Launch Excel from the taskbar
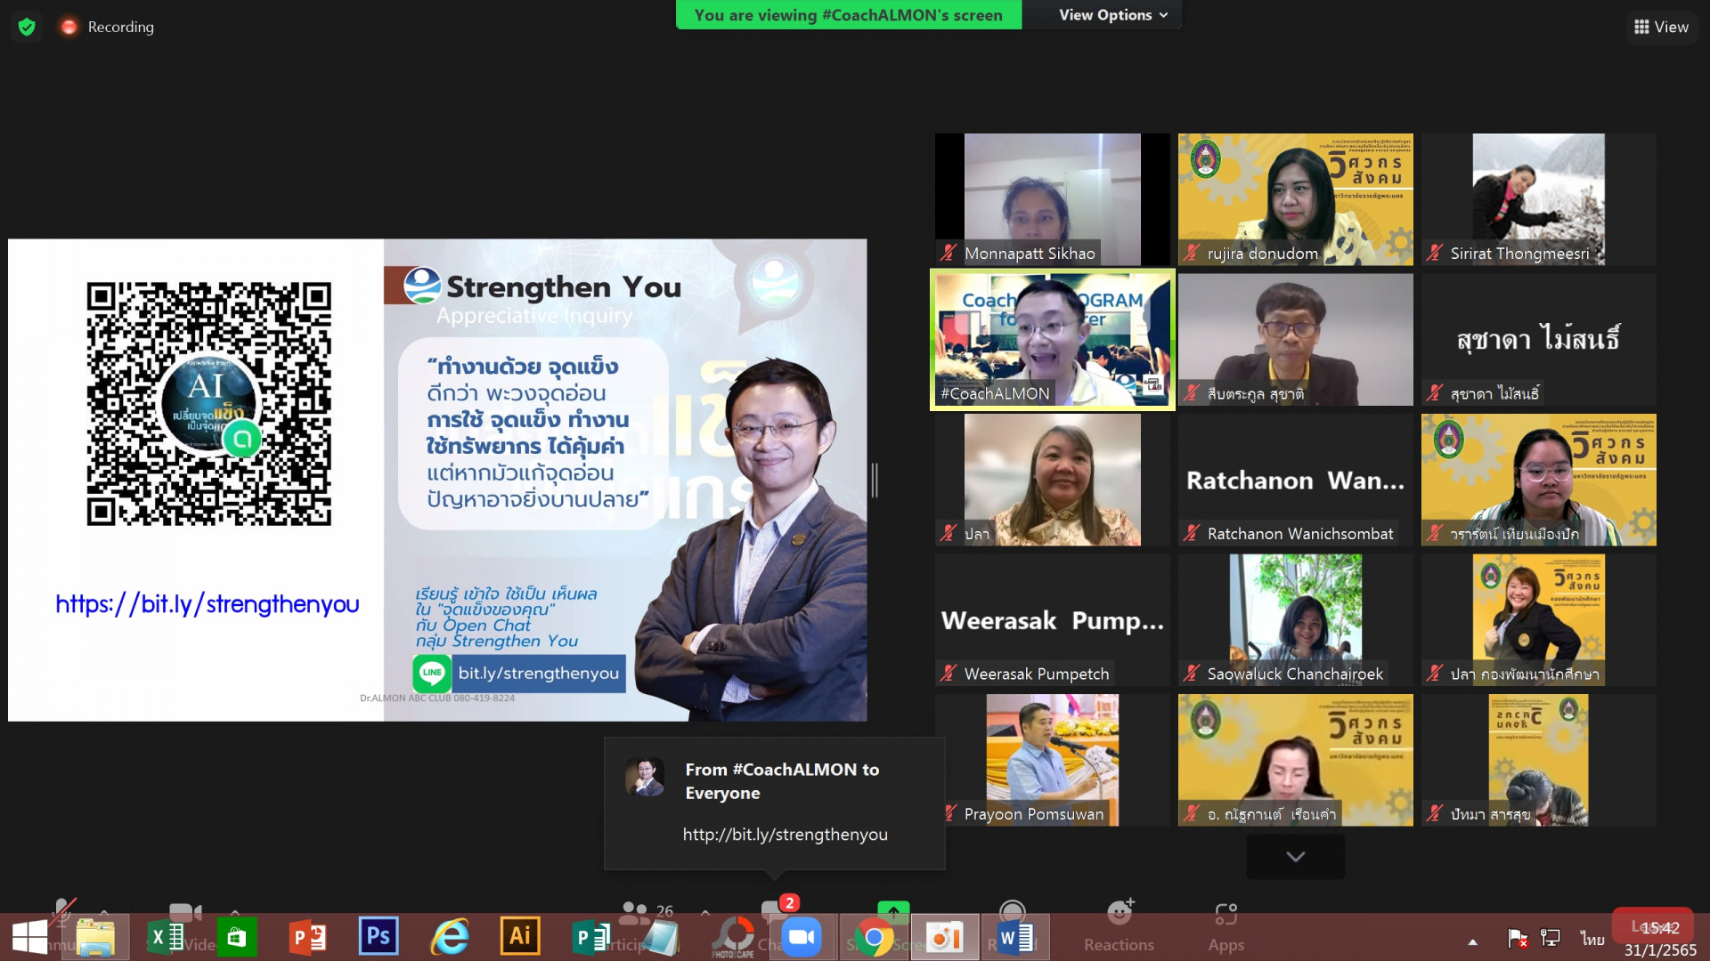 coord(166,937)
